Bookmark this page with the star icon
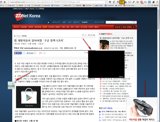This screenshot has height=122, width=160. coord(106,2)
